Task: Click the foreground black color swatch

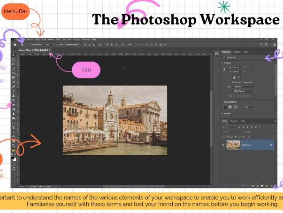Action: point(13,158)
